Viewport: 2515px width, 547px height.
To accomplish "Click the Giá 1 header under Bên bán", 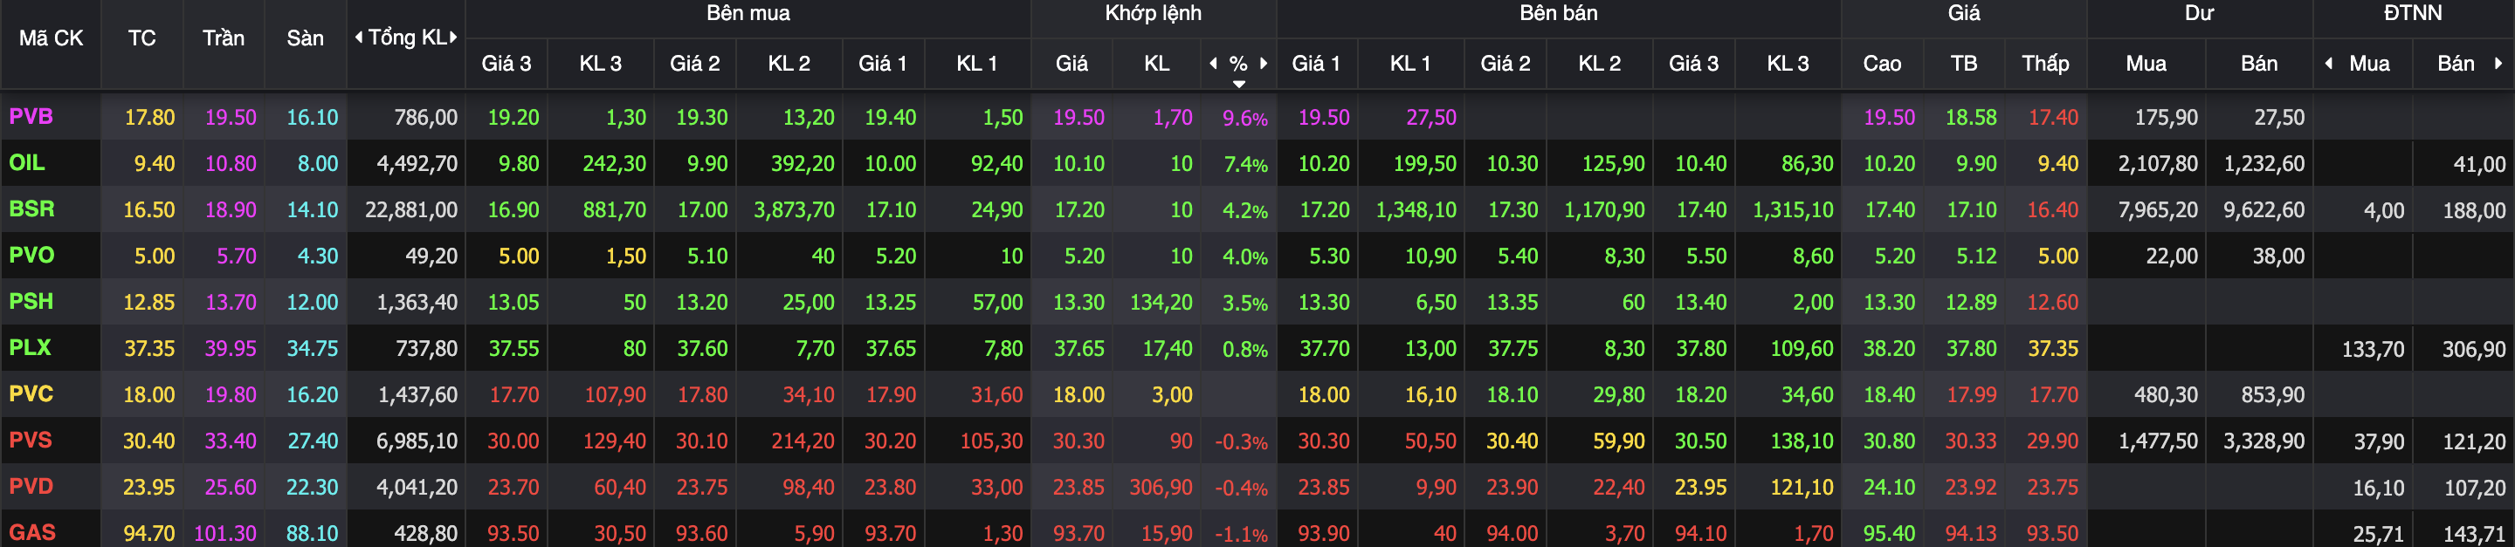I will [1315, 64].
